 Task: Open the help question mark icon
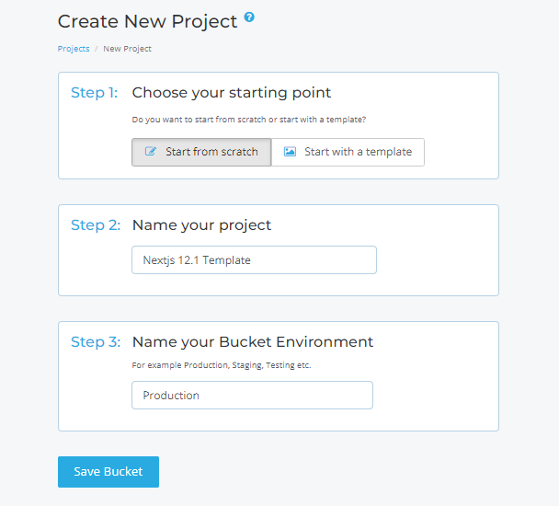point(249,17)
